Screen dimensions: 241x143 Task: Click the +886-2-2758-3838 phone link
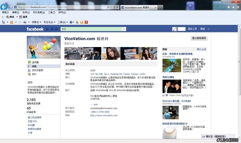pos(100,112)
